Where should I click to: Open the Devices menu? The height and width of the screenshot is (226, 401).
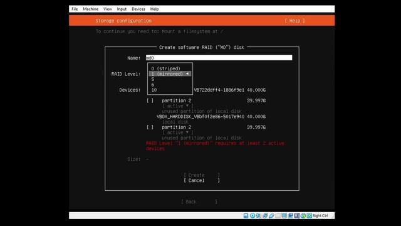click(138, 9)
